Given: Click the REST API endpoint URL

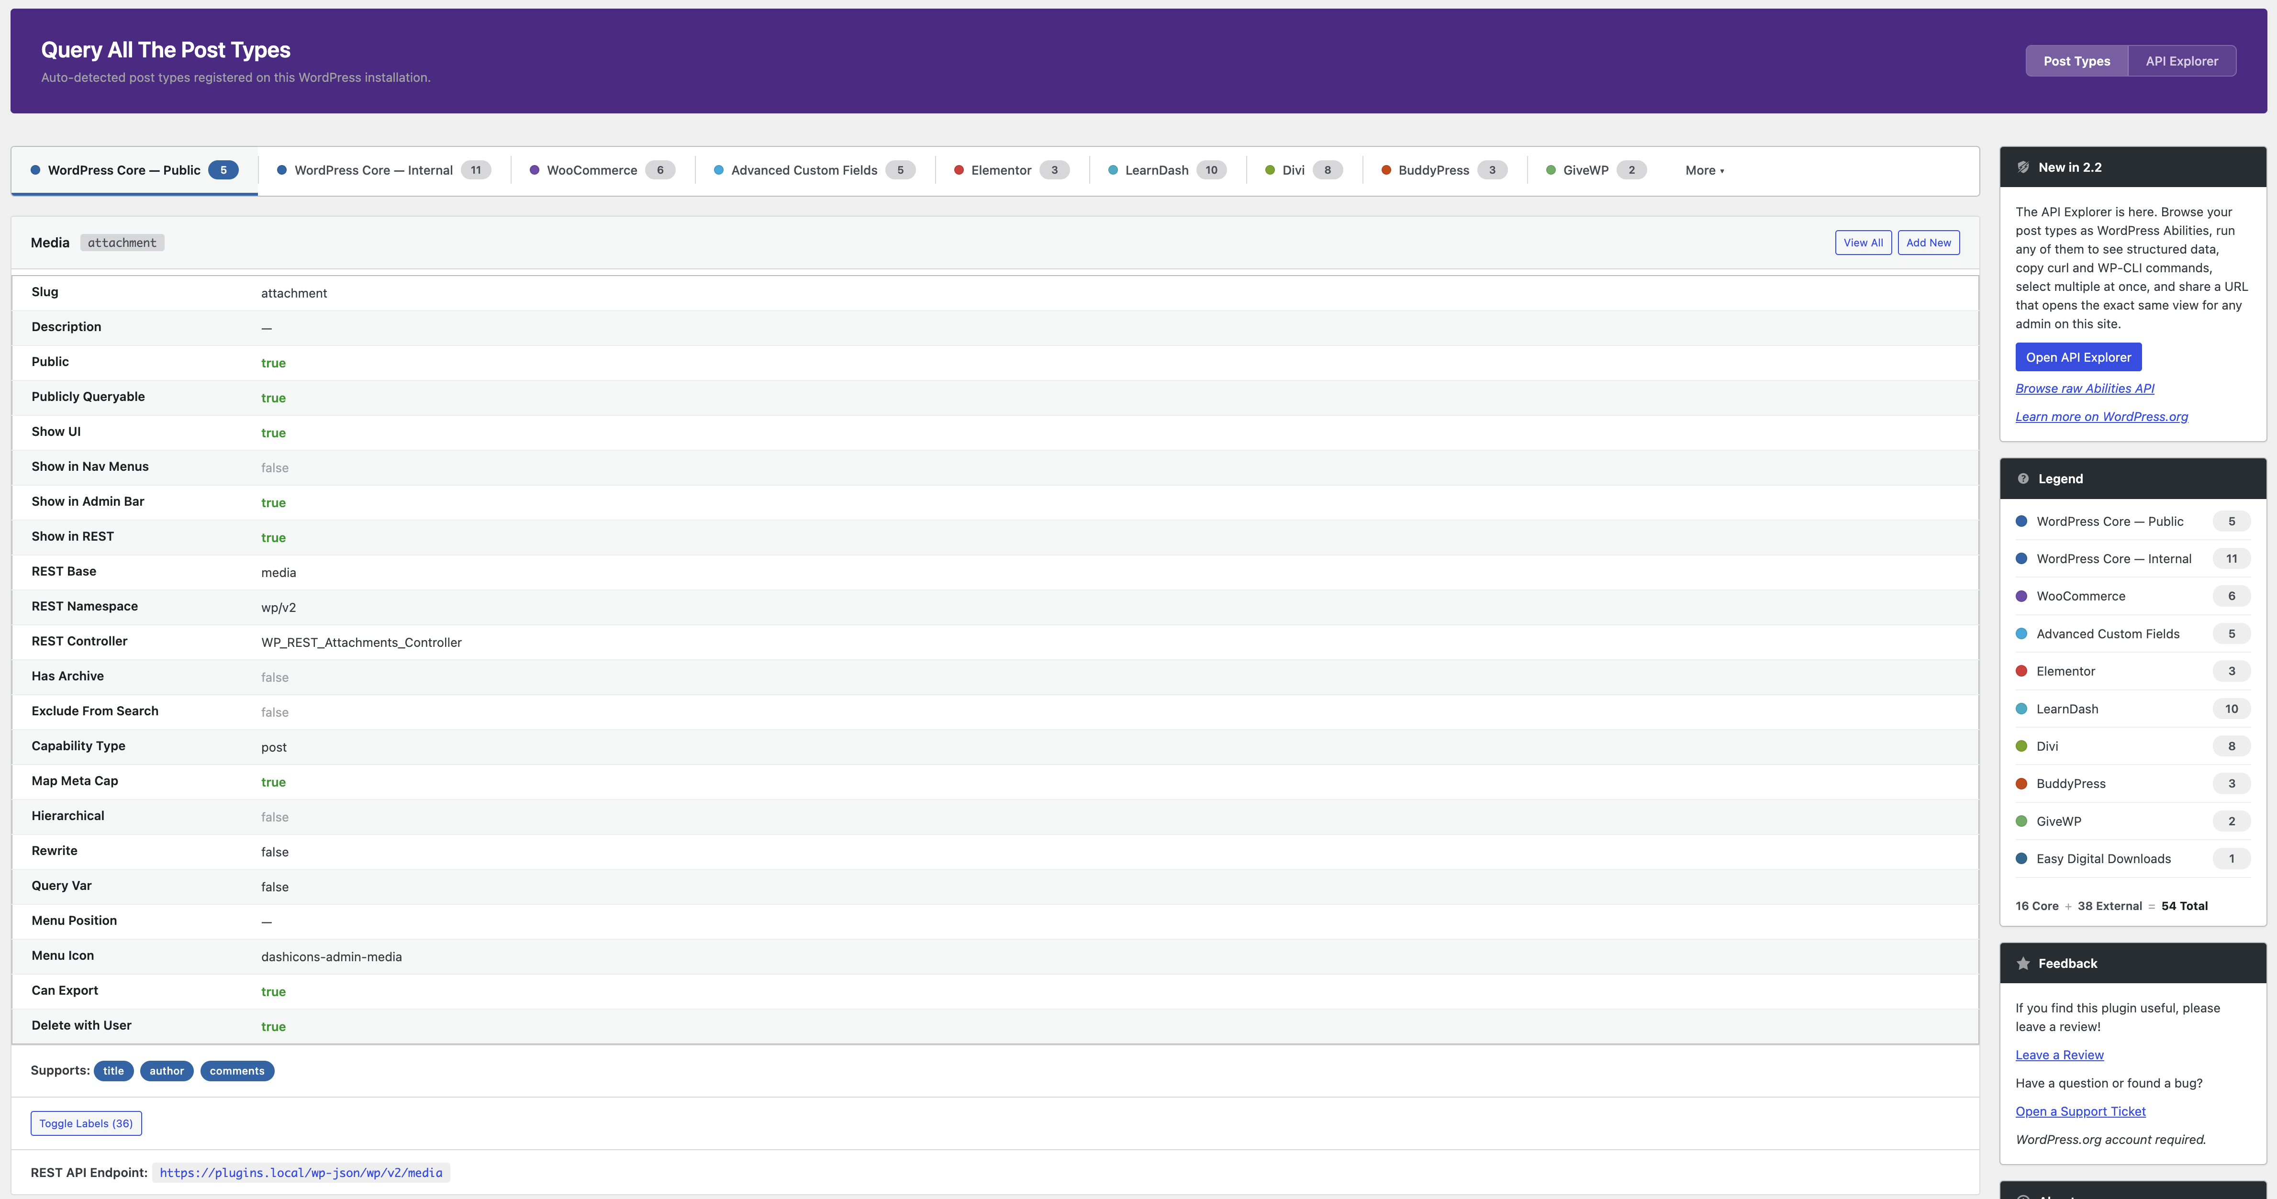Looking at the screenshot, I should pyautogui.click(x=301, y=1173).
